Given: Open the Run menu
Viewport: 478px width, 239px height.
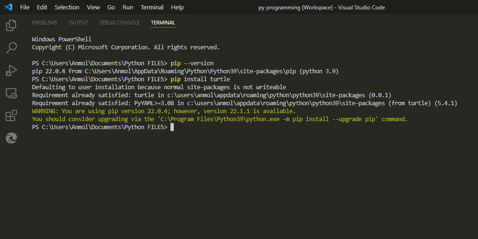Looking at the screenshot, I should 128,8.
